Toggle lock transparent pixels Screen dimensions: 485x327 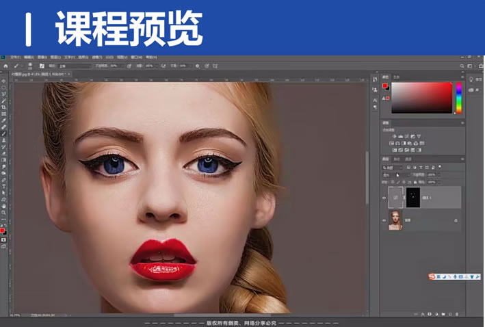[x=393, y=182]
